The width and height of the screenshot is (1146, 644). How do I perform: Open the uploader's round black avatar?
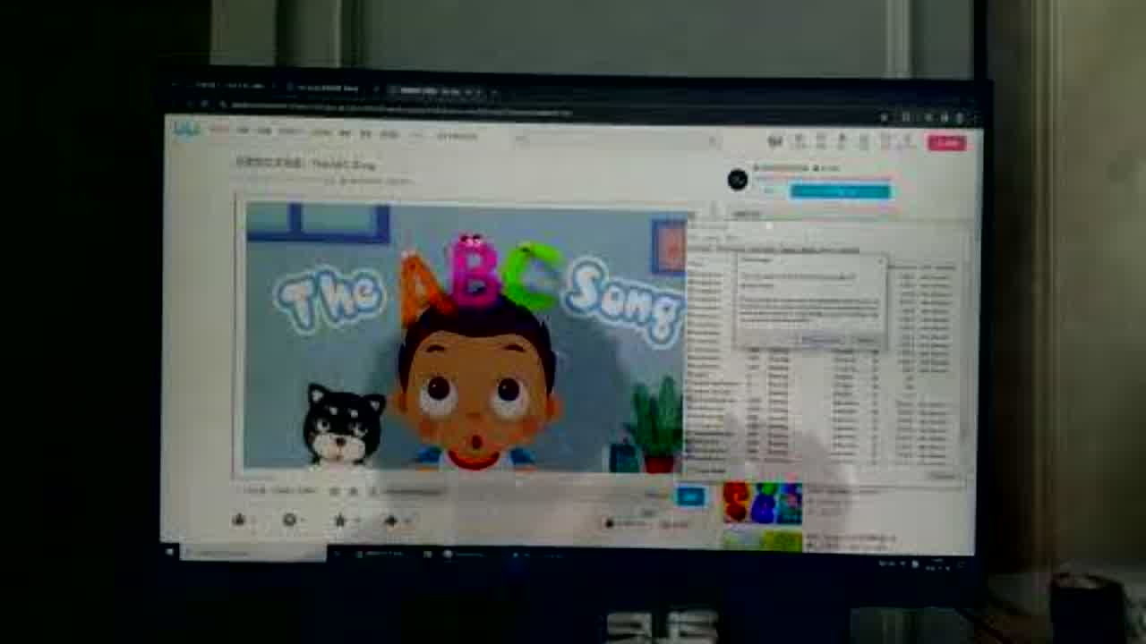point(737,180)
